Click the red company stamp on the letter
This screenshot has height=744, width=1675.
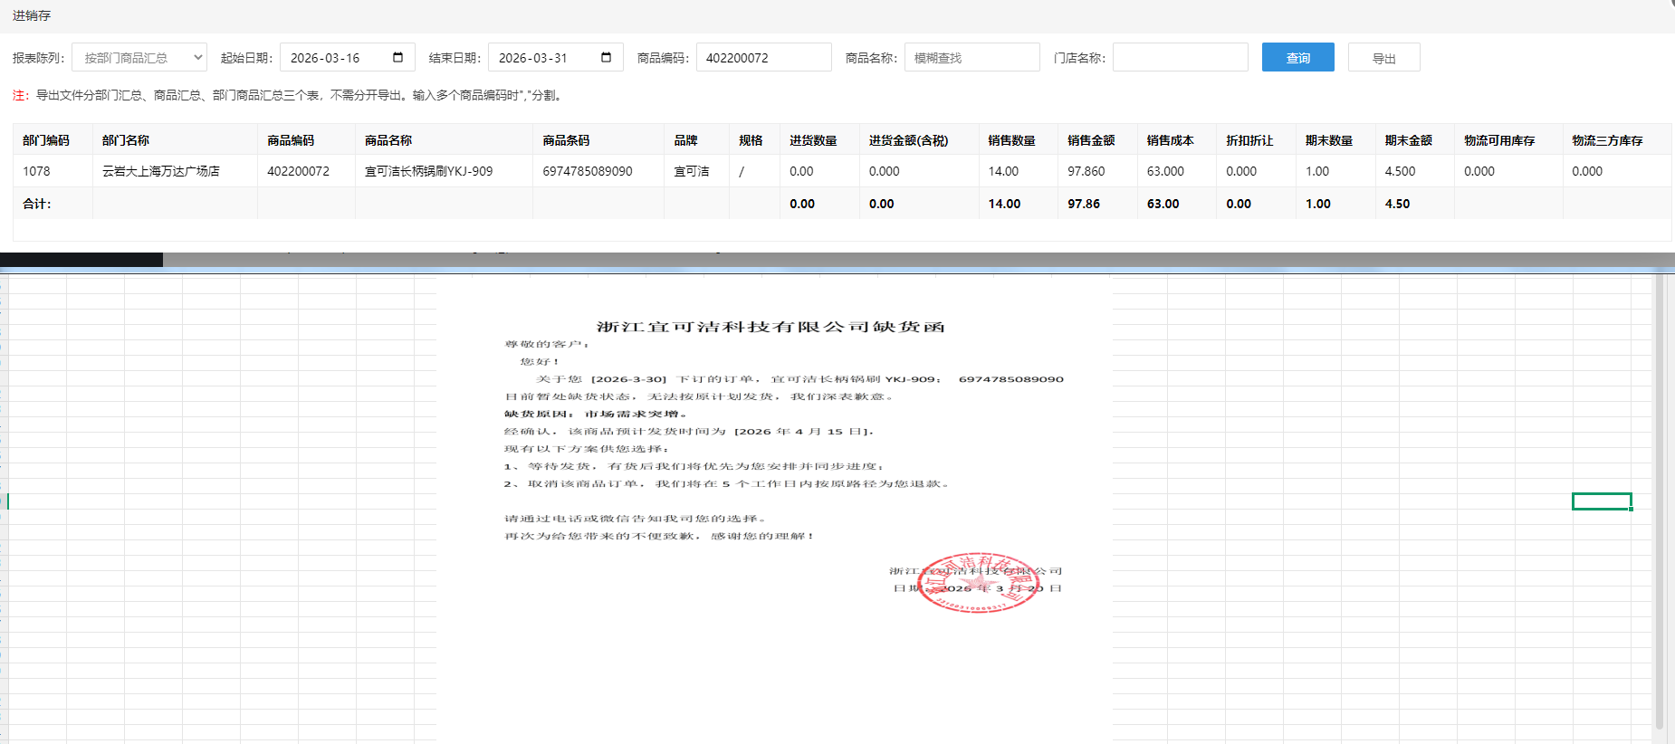(977, 583)
